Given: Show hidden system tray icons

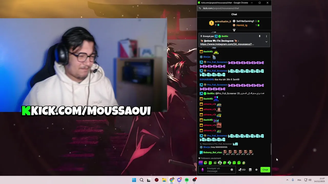Looking at the screenshot, I should pyautogui.click(x=287, y=180).
